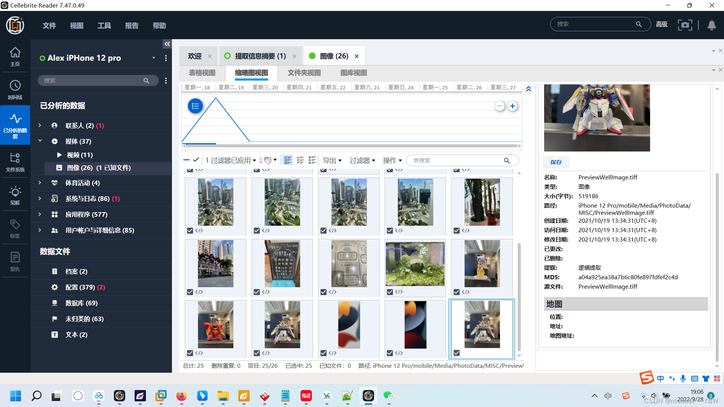
Task: Click the timeline zoom-in plus button
Action: click(512, 106)
